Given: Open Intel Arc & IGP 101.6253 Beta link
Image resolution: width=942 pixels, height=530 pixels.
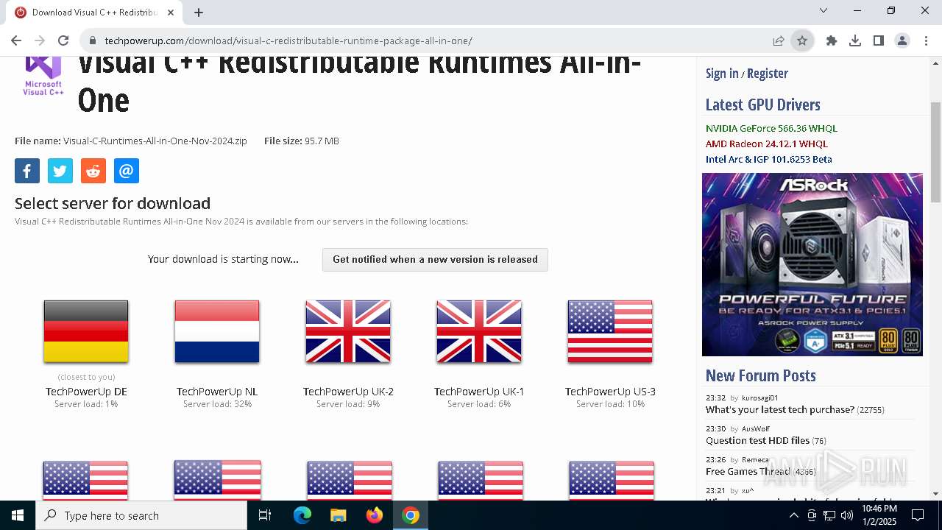Looking at the screenshot, I should pos(769,159).
